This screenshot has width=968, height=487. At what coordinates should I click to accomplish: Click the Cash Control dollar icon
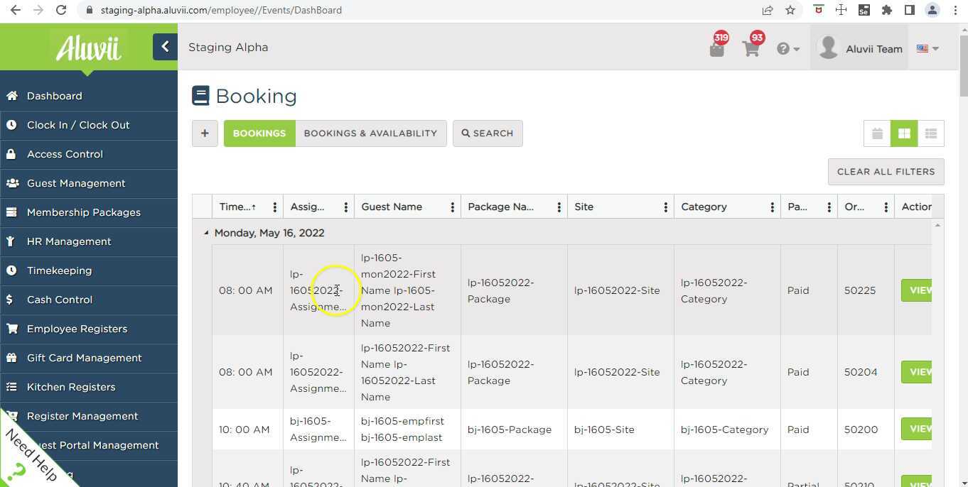(11, 299)
